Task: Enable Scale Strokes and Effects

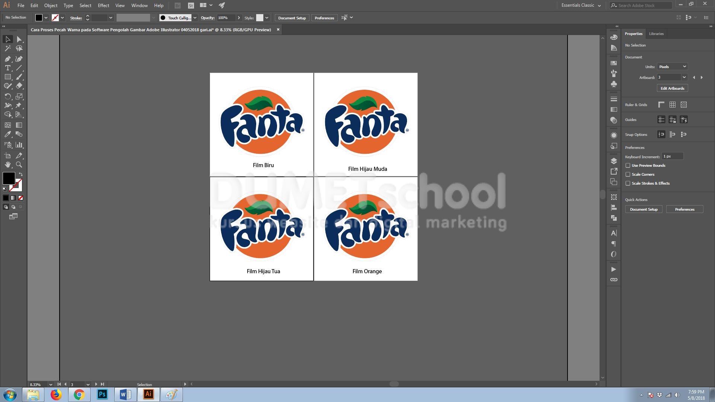Action: point(628,183)
